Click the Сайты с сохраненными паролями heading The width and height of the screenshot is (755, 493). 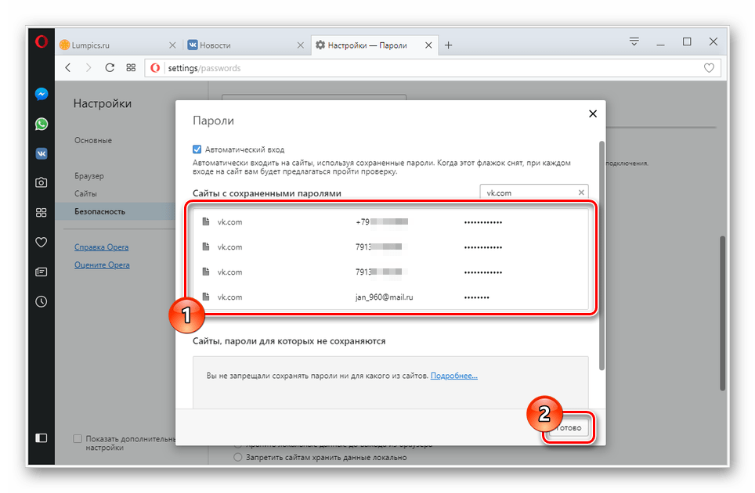pyautogui.click(x=267, y=193)
